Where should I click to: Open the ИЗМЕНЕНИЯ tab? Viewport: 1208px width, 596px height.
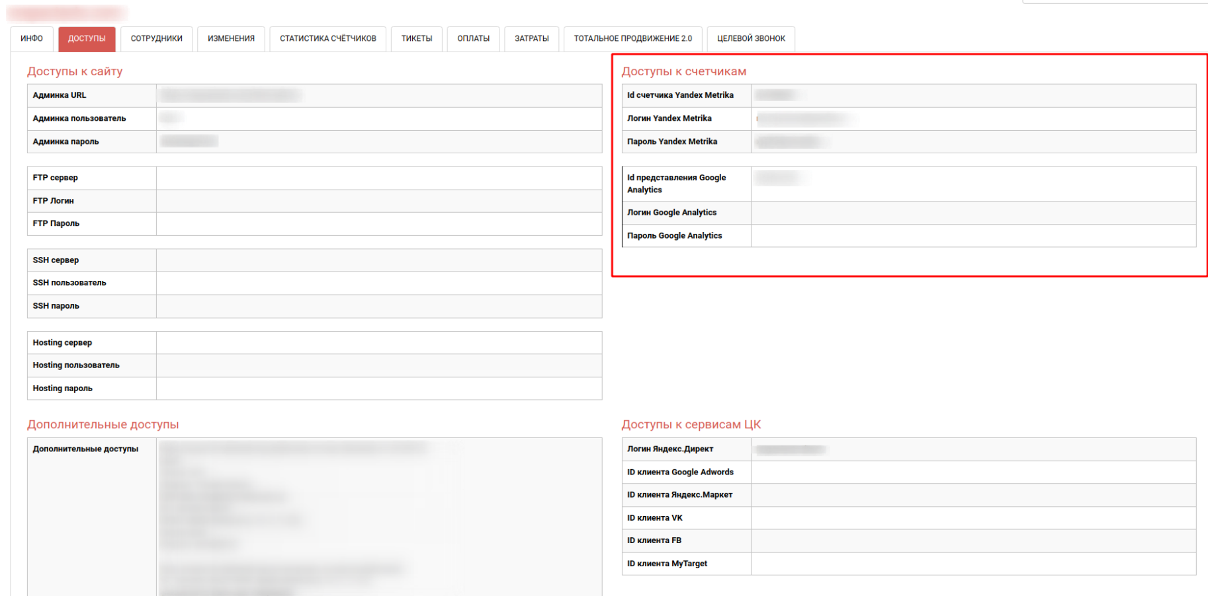click(231, 39)
